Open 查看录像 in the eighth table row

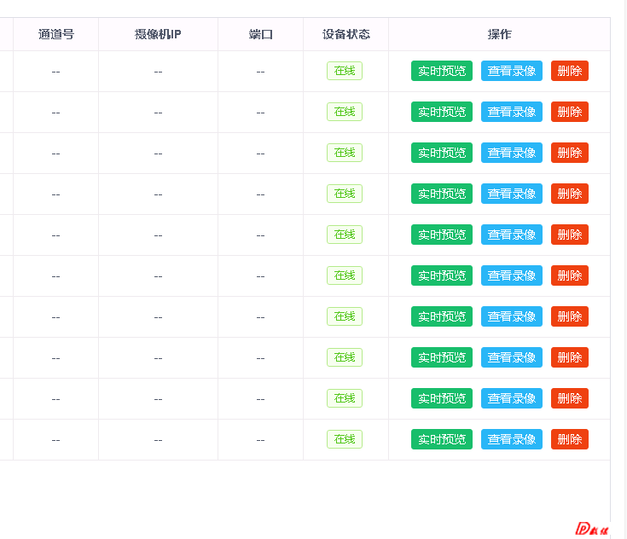512,357
